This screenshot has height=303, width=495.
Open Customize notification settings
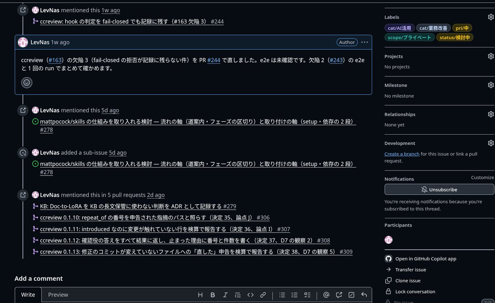point(482,178)
